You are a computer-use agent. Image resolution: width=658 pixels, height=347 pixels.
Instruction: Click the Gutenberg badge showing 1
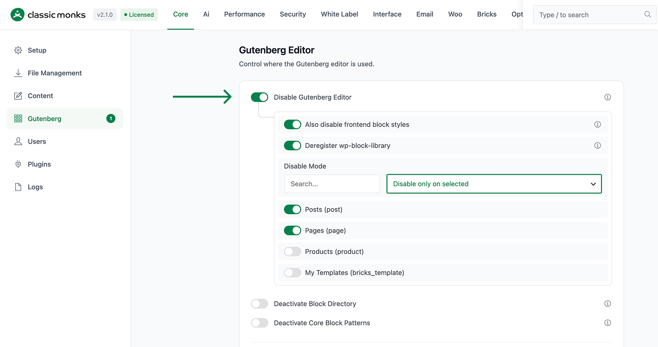(x=111, y=119)
